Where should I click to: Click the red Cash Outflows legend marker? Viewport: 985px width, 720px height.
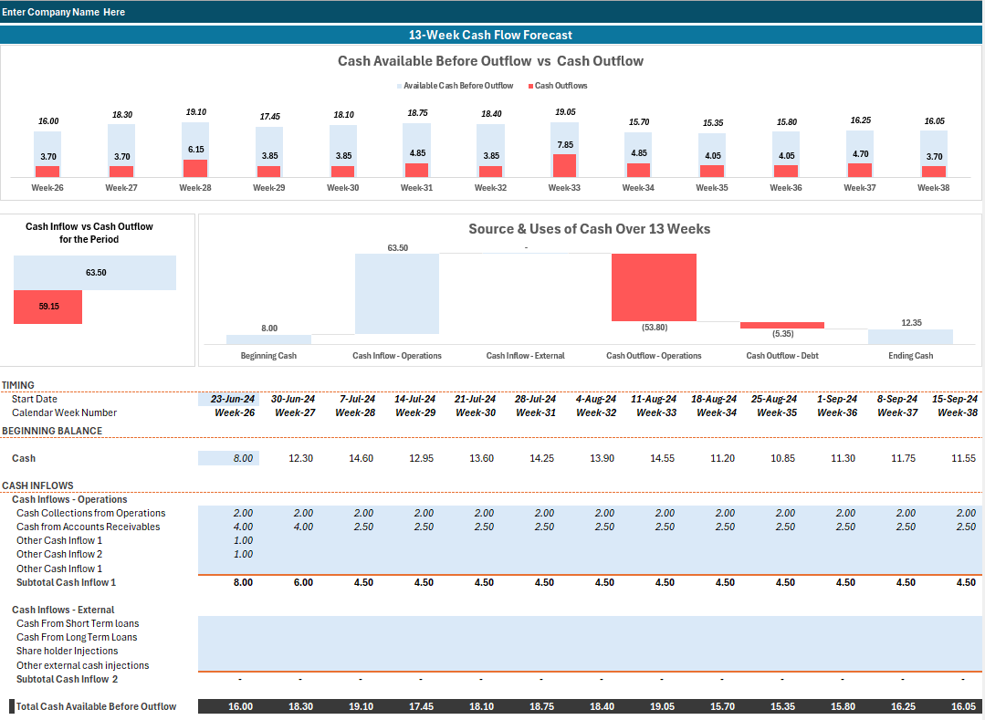(530, 86)
